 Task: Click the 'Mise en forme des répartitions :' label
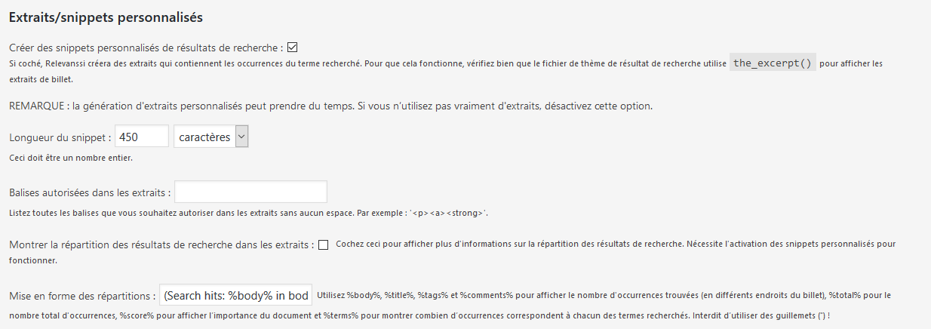pyautogui.click(x=83, y=296)
